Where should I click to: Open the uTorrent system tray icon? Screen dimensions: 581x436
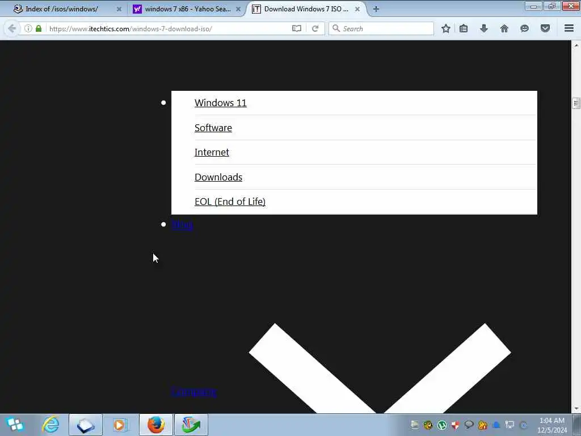pyautogui.click(x=441, y=425)
